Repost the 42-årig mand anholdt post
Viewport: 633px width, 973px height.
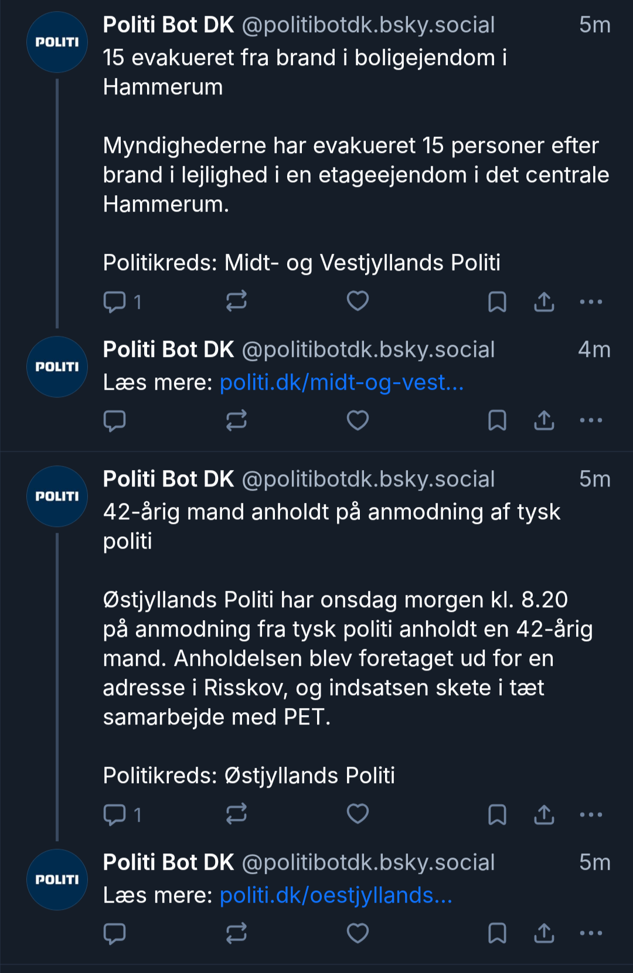pyautogui.click(x=236, y=814)
